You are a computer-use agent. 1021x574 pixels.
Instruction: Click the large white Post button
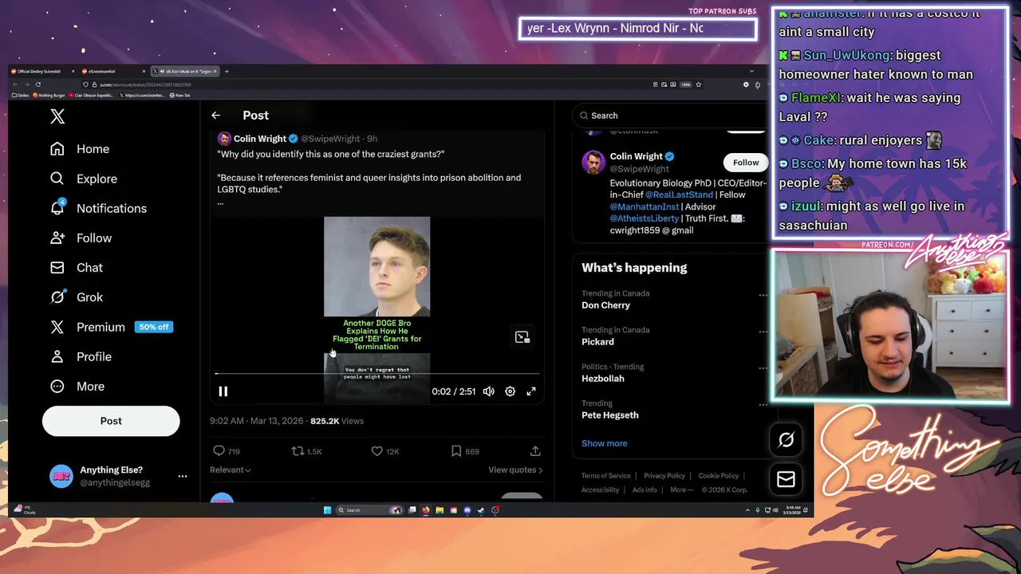(x=111, y=421)
